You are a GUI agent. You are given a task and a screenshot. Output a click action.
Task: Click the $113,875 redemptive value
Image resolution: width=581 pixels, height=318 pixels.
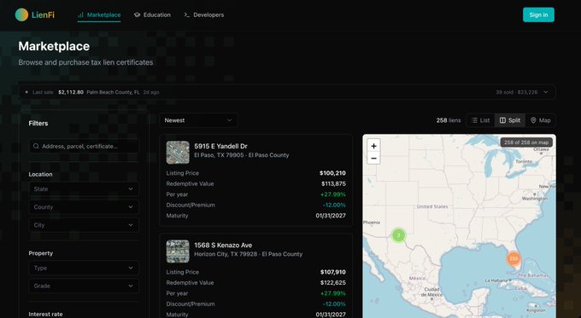point(333,184)
